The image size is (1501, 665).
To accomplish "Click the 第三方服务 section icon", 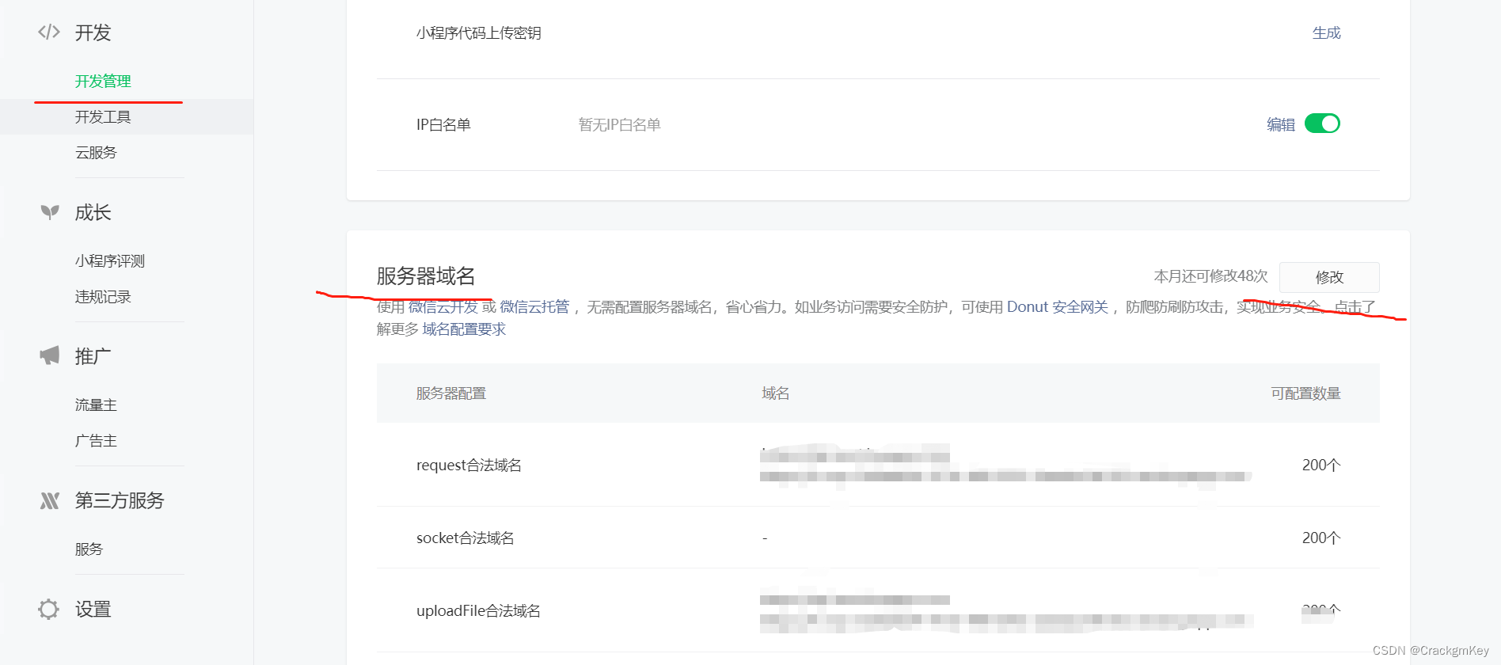I will pos(50,500).
